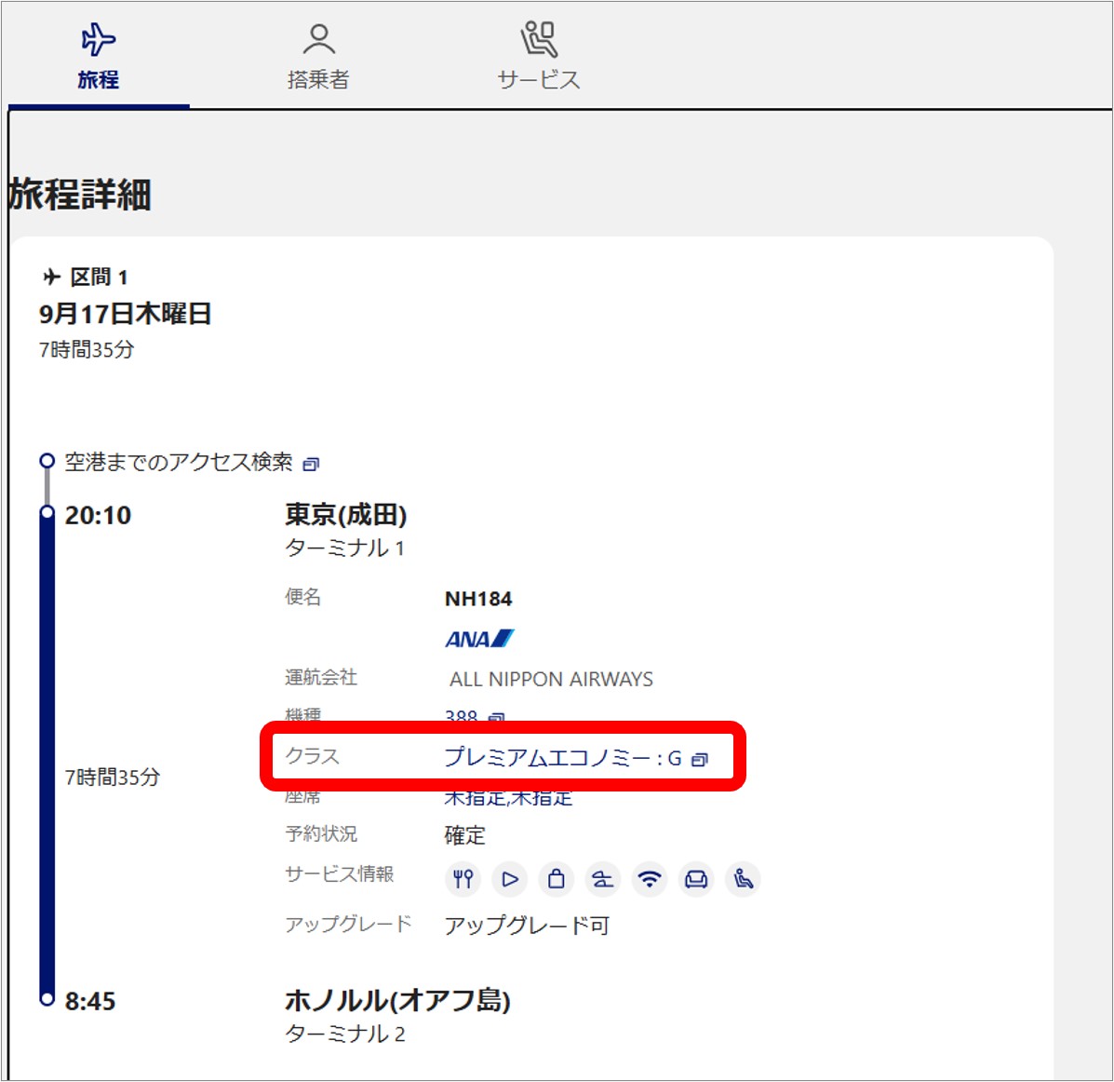1114x1082 pixels.
Task: Click the reclining seat service icon
Action: 743,879
